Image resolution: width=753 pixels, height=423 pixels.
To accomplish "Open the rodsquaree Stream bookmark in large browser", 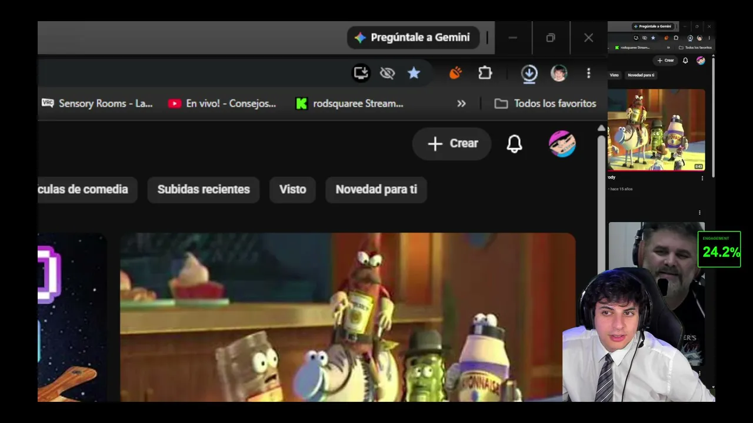I will point(349,103).
